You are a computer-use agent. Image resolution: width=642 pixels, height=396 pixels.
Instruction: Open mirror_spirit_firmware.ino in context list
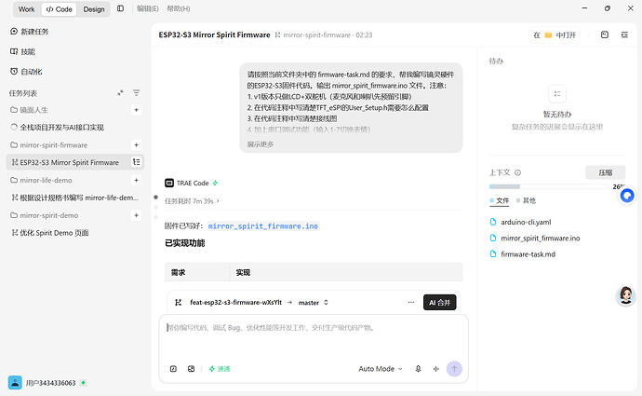[535, 239]
